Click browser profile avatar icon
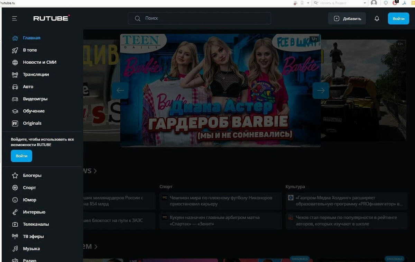This screenshot has width=415, height=262. click(374, 3)
